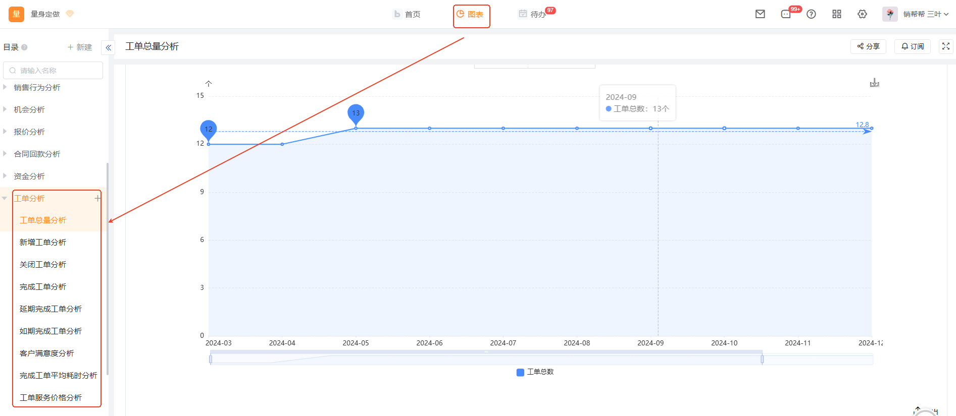Image resolution: width=956 pixels, height=416 pixels.
Task: Toggle the 工单总数 legend series
Action: (x=535, y=372)
